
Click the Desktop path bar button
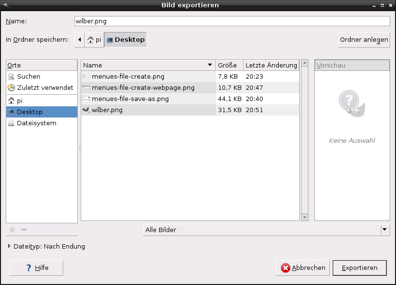(126, 40)
